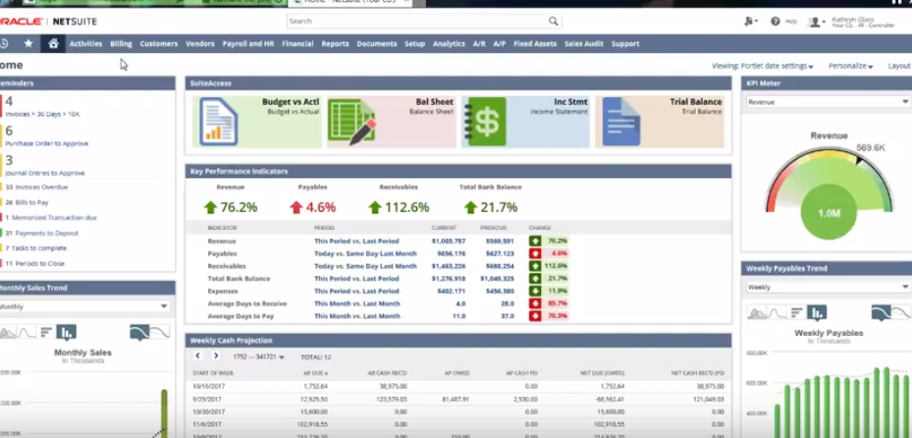
Task: Open Invoices > 30 Days > 10K reminder
Action: click(42, 114)
